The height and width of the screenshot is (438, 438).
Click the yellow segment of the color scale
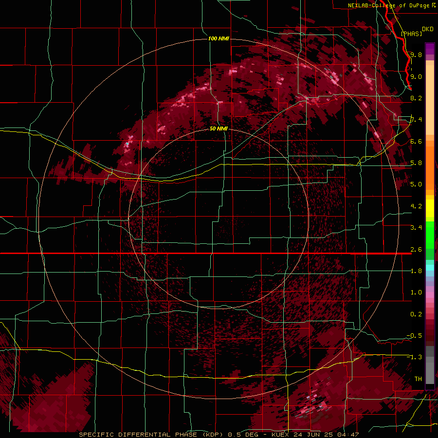coord(430,208)
